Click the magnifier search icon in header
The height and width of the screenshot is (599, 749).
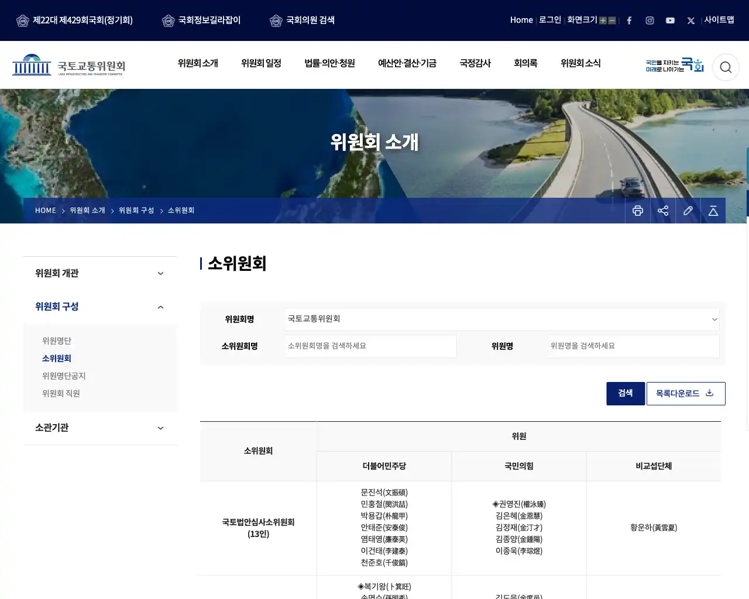726,67
